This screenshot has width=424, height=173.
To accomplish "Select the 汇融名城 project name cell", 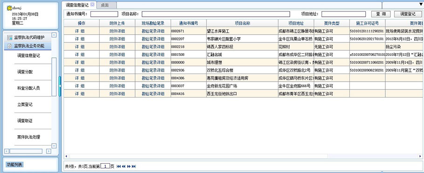I will pyautogui.click(x=243, y=55).
